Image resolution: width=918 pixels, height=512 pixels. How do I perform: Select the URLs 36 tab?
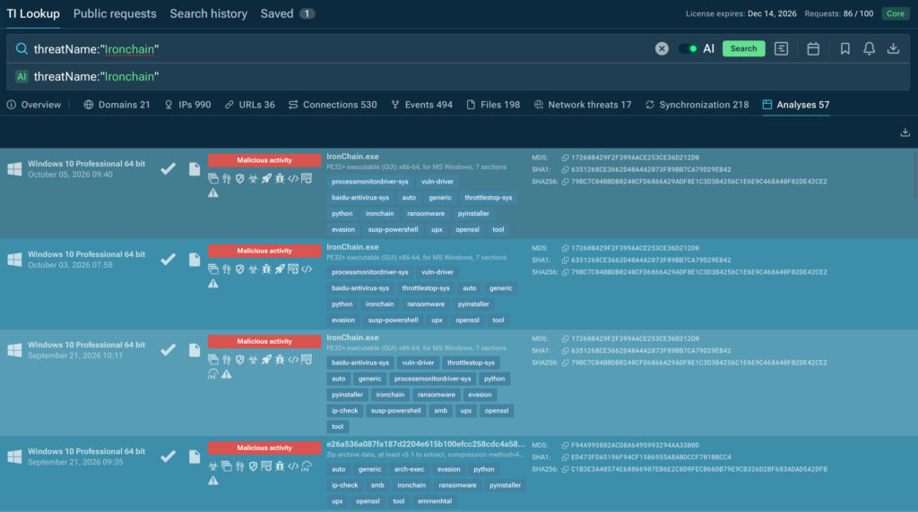[x=250, y=105]
